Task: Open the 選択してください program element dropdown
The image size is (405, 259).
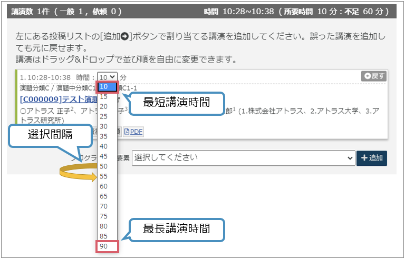Action: [243, 158]
